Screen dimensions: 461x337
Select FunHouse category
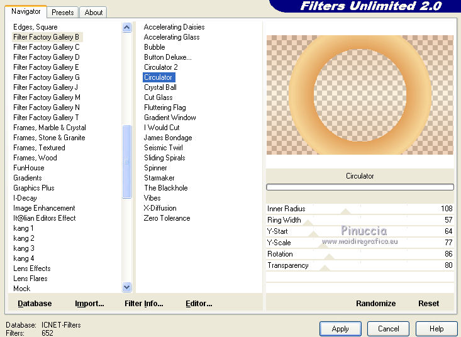click(29, 168)
